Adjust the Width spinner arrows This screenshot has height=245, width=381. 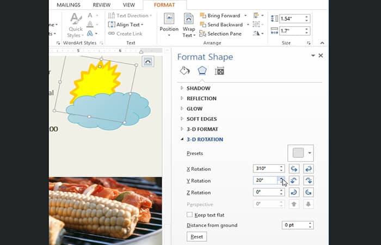click(x=306, y=31)
